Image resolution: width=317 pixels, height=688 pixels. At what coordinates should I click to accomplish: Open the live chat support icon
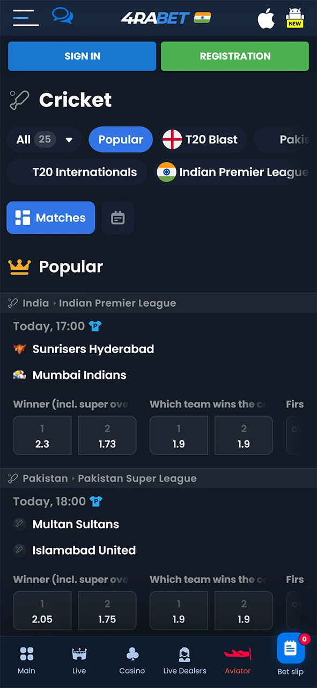click(62, 16)
